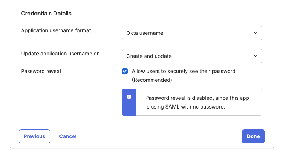281x154 pixels.
Task: Open the Application username format dropdown
Action: 192,33
